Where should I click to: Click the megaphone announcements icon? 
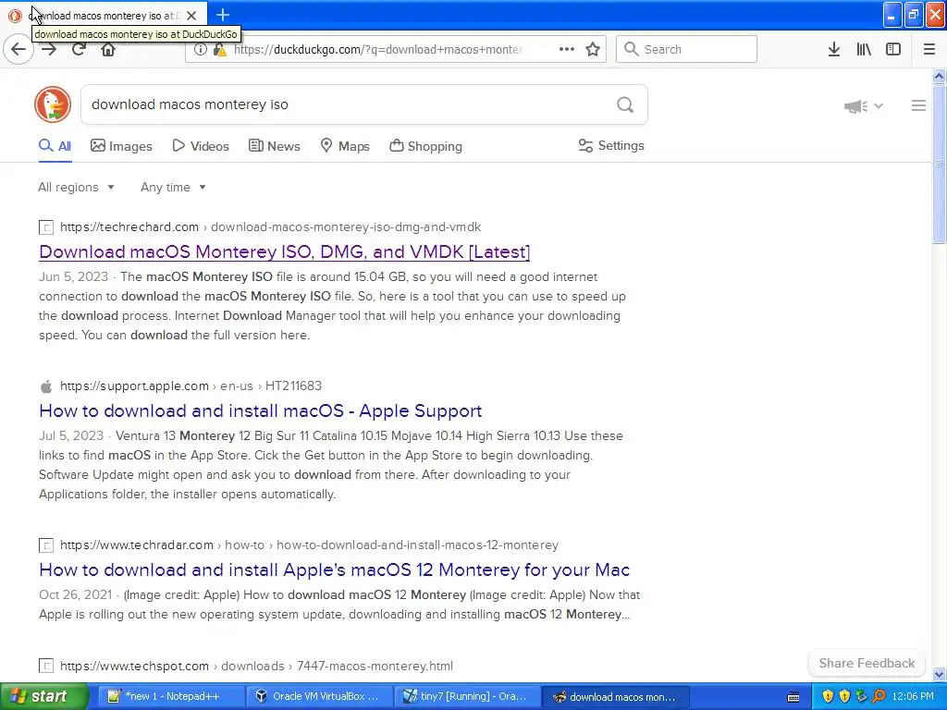coord(855,106)
